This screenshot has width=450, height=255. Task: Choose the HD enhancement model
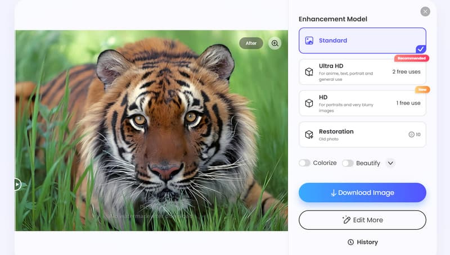tap(362, 103)
